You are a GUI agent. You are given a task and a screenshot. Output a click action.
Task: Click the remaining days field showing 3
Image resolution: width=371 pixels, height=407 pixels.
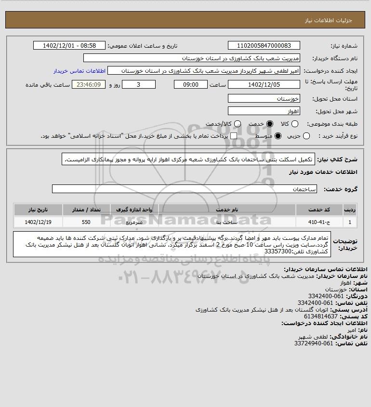coord(139,85)
